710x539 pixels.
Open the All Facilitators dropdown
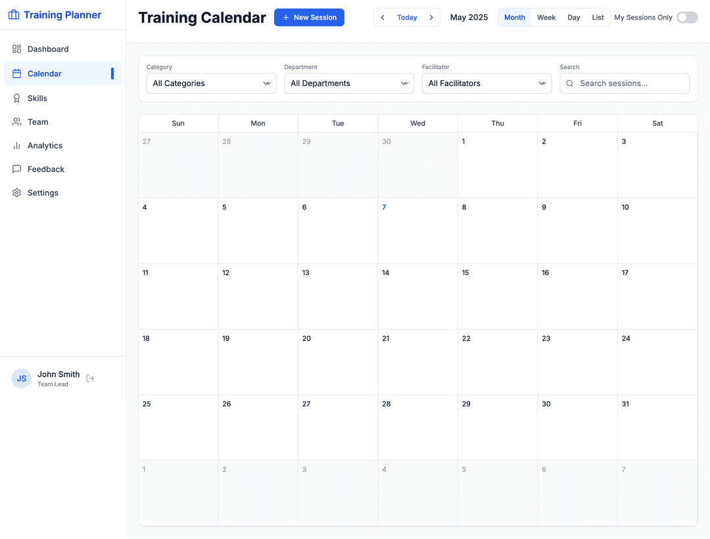point(486,83)
